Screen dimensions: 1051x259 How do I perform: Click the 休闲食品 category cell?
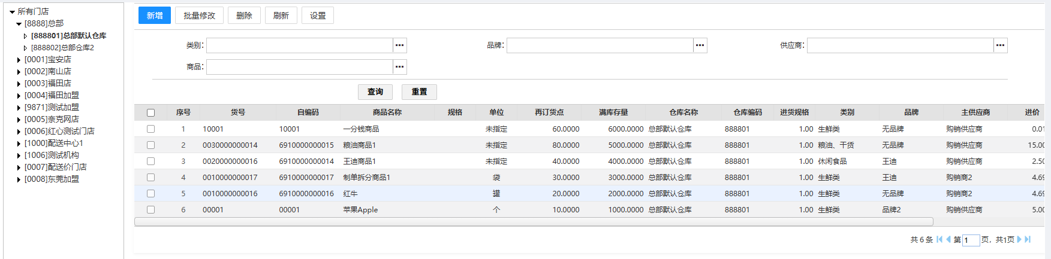coord(832,161)
